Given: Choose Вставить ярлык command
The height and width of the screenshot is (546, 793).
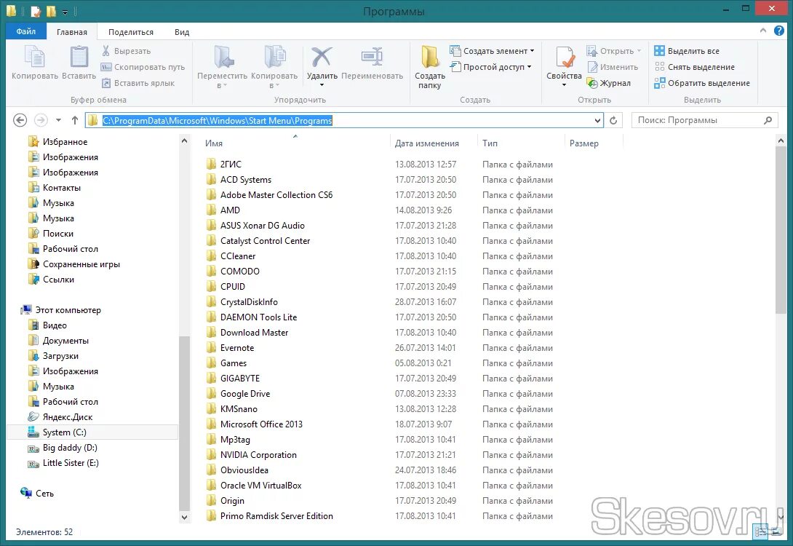Looking at the screenshot, I should [138, 83].
